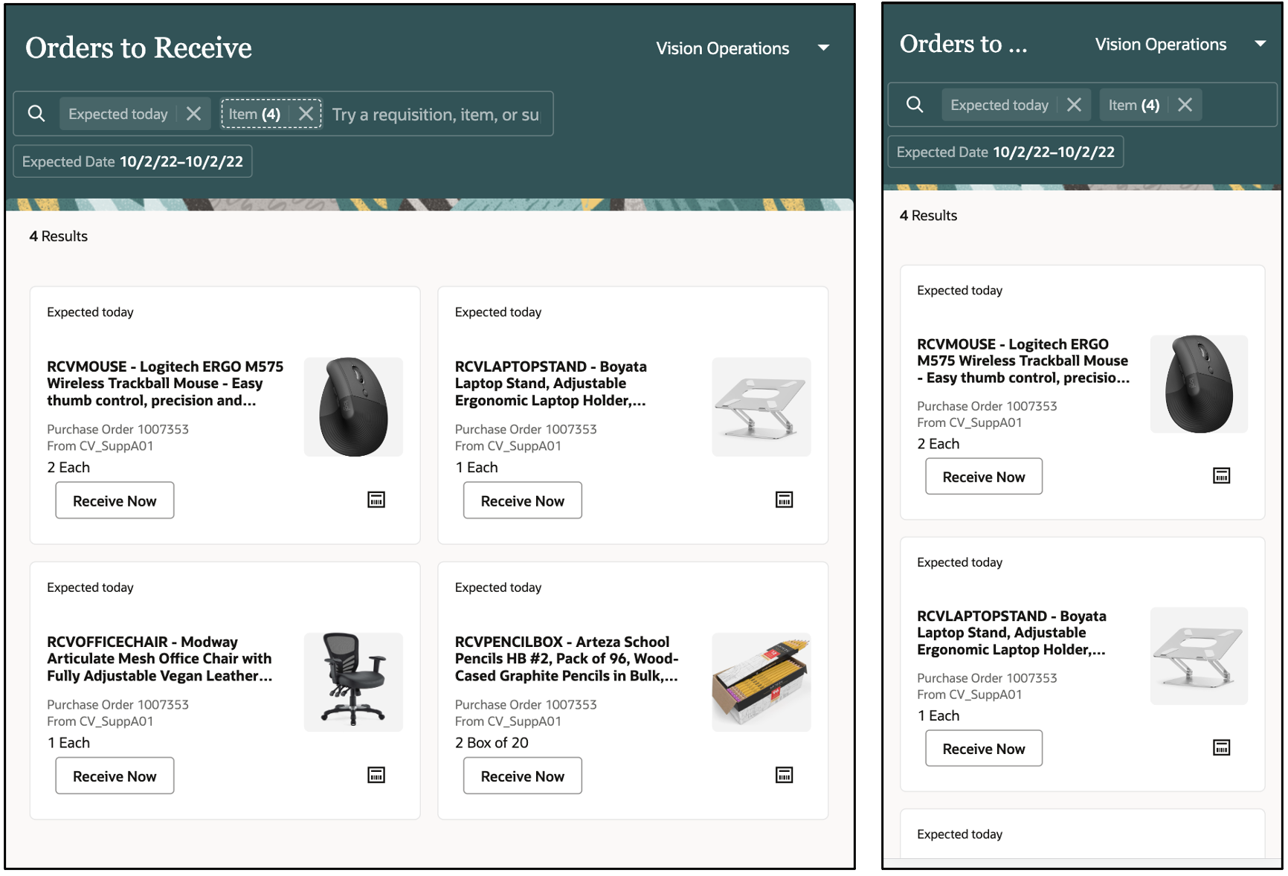Screen dimensions: 1288x876
Task: Click the Expected Date filter in the right panel
Action: [x=1005, y=152]
